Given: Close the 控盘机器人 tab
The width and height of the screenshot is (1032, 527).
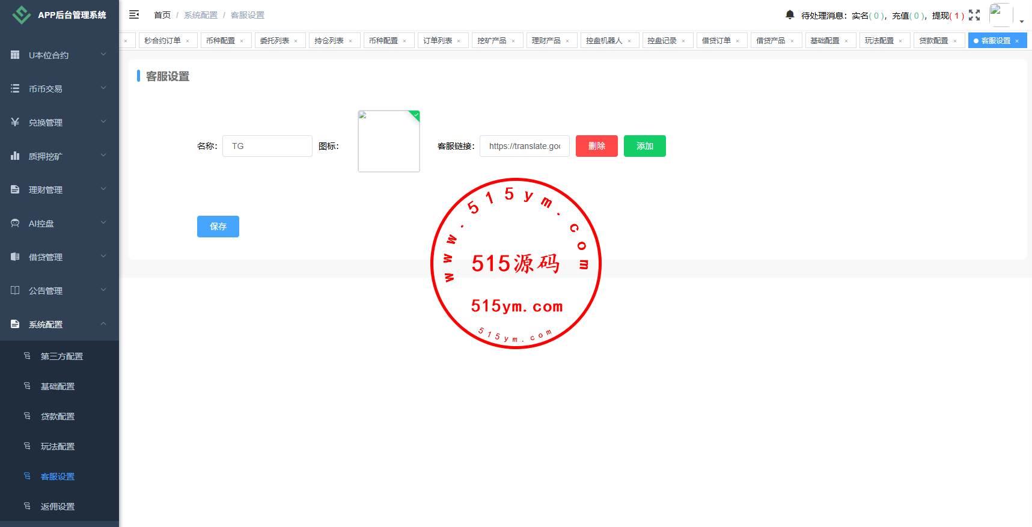Looking at the screenshot, I should (x=629, y=41).
